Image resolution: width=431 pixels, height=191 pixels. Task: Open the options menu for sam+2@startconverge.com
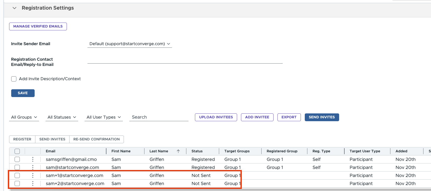(33, 183)
